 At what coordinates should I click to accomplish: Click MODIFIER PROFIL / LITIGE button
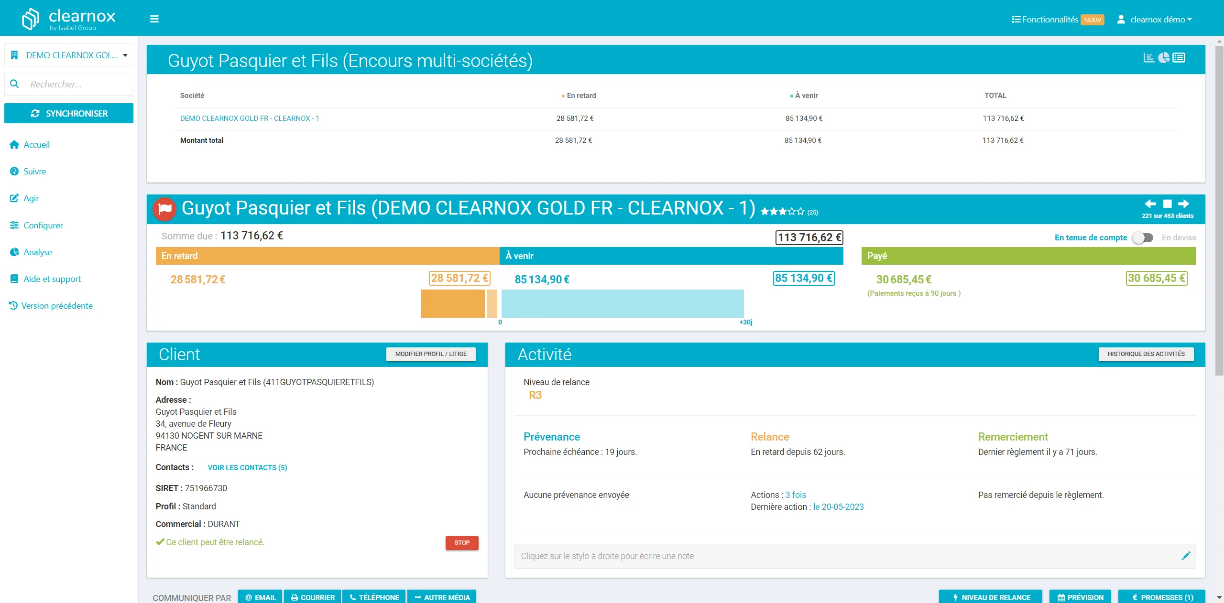point(431,354)
